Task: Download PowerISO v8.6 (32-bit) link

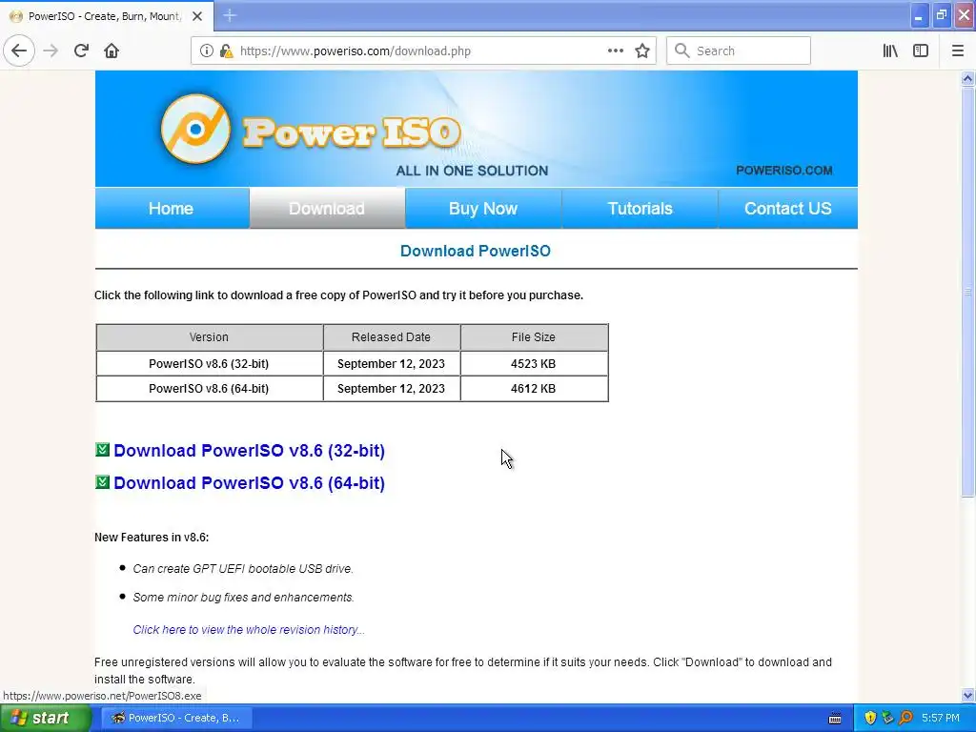Action: tap(249, 450)
